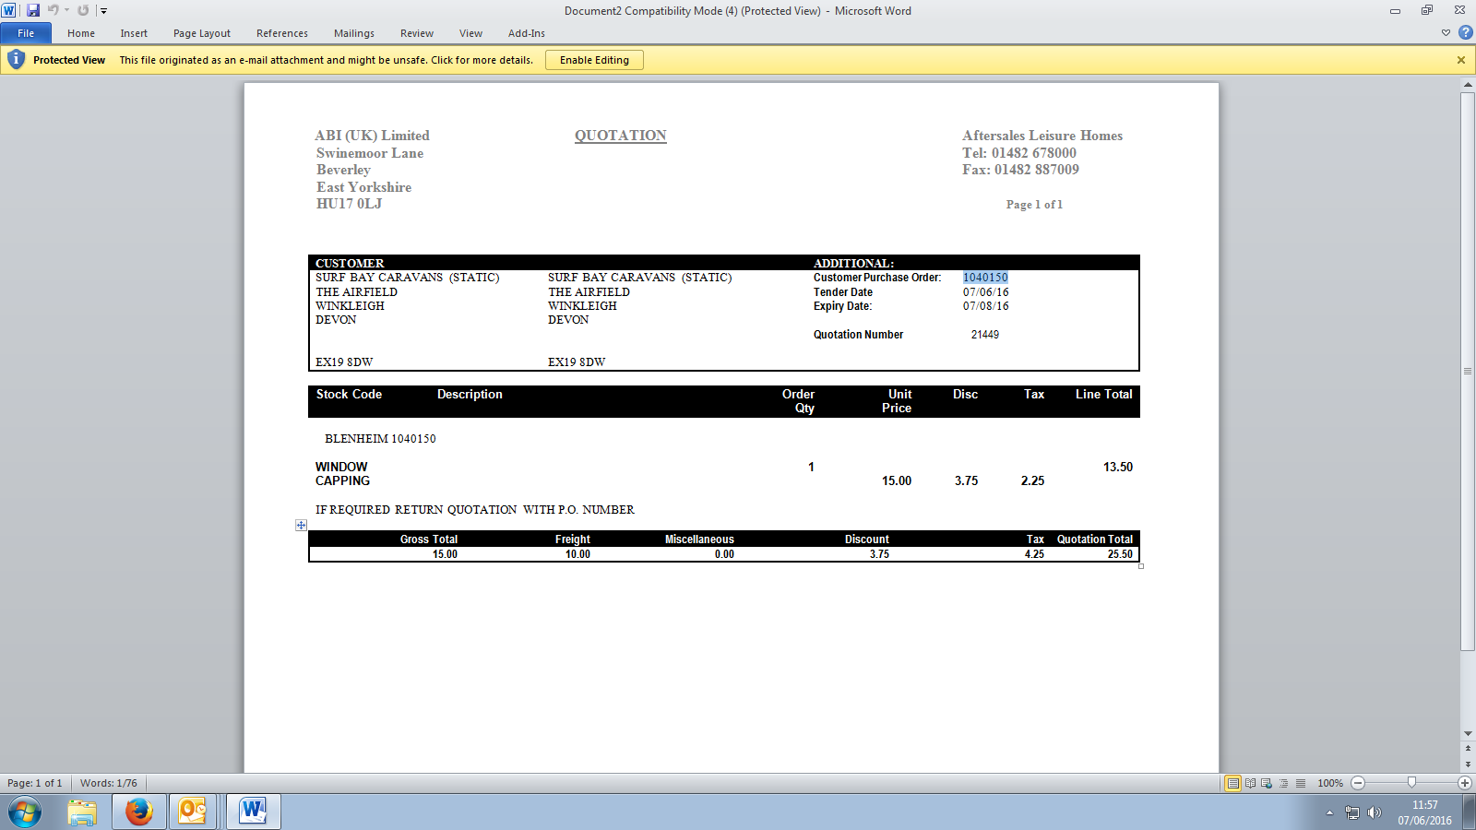
Task: Click the ABI (UK) Limited company name
Action: pos(372,136)
